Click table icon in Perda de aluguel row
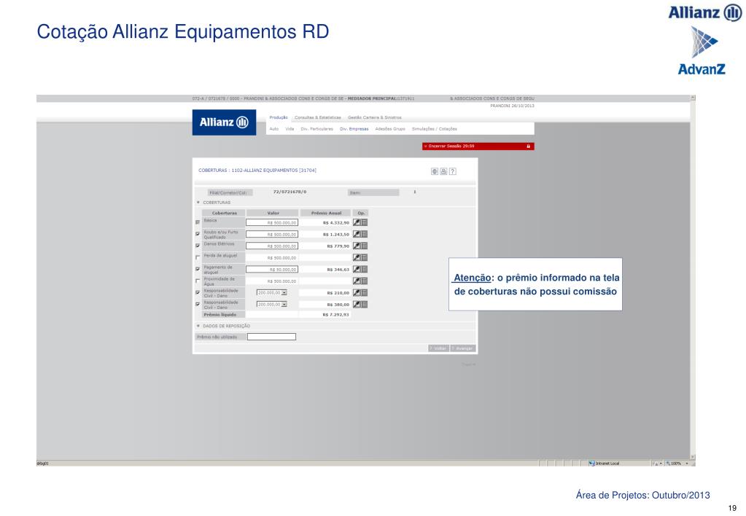 (x=364, y=257)
